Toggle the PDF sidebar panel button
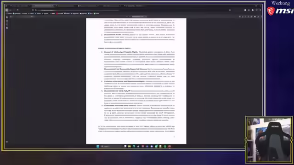 click(11, 16)
